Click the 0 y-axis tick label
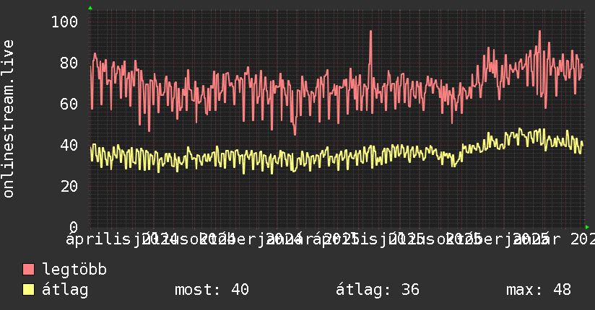The width and height of the screenshot is (595, 310). pyautogui.click(x=74, y=227)
